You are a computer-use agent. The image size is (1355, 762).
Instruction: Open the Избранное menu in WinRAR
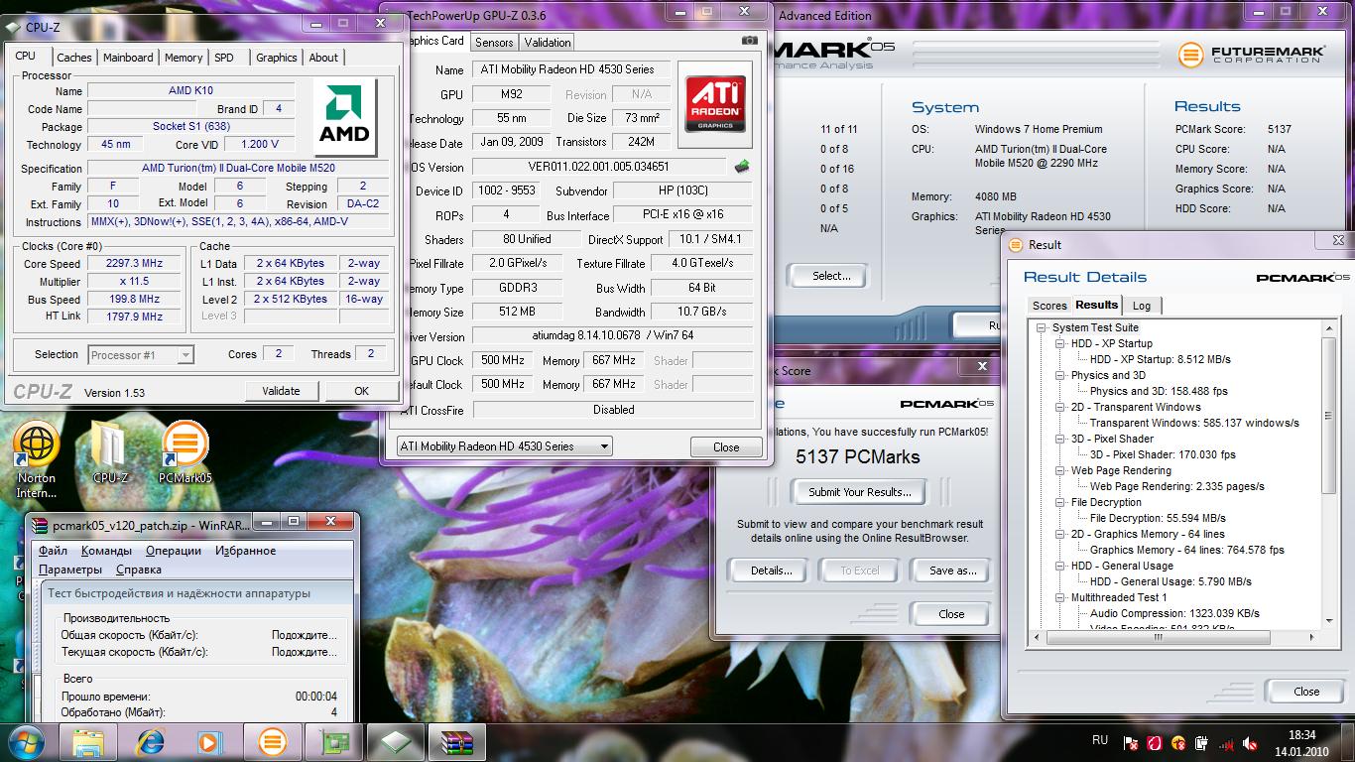(x=246, y=551)
